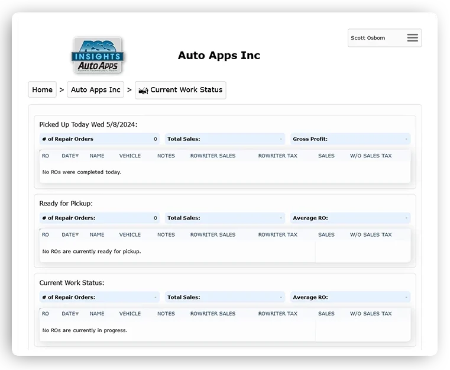Click VEHICLE header in Picked Up Today table

click(130, 156)
